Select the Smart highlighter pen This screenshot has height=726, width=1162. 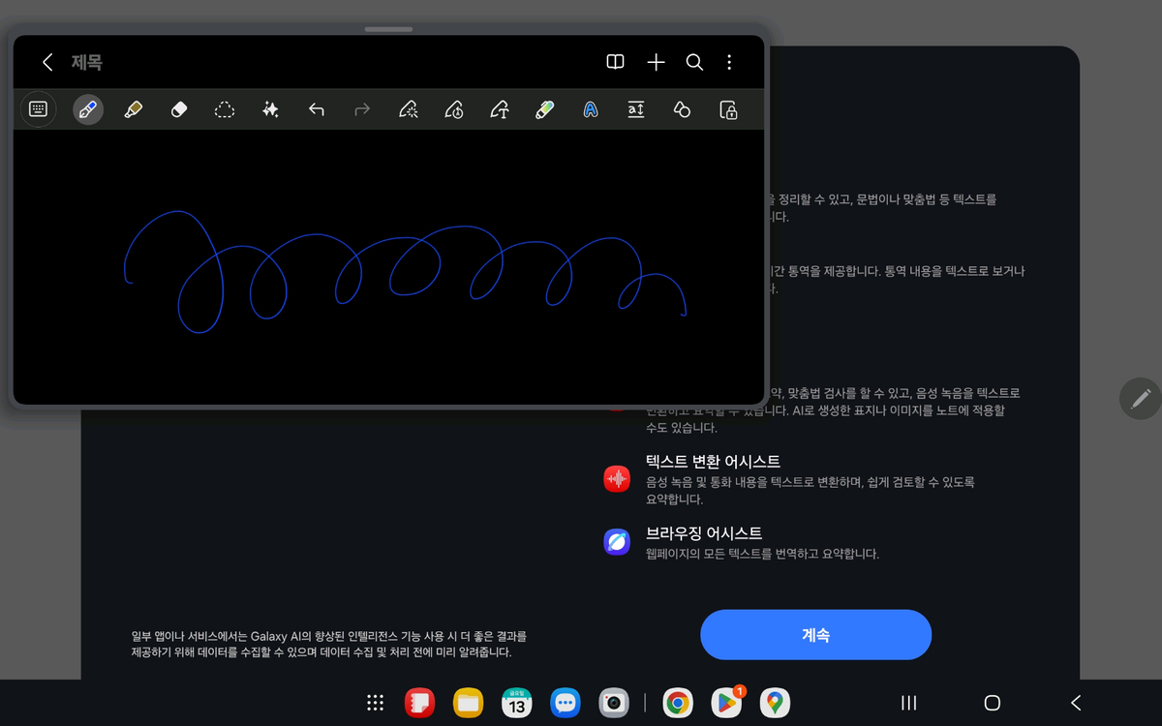(544, 109)
